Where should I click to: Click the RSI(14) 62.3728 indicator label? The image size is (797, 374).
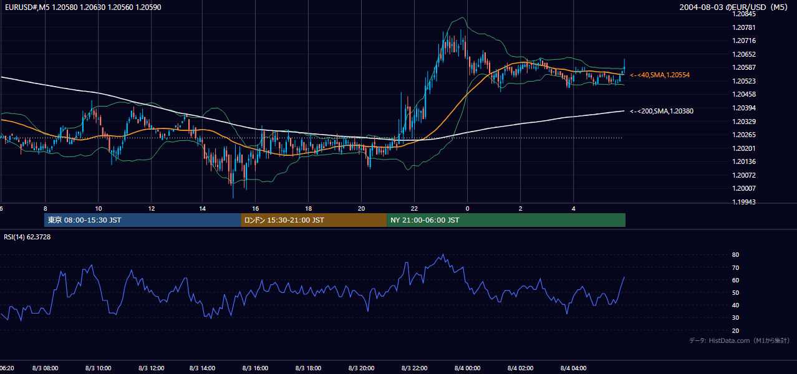(27, 237)
